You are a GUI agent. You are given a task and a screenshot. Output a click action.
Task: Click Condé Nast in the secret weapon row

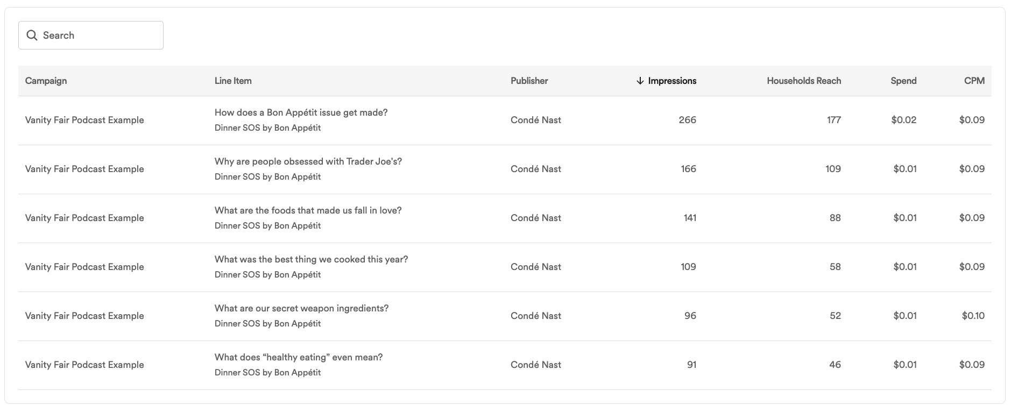pos(536,316)
